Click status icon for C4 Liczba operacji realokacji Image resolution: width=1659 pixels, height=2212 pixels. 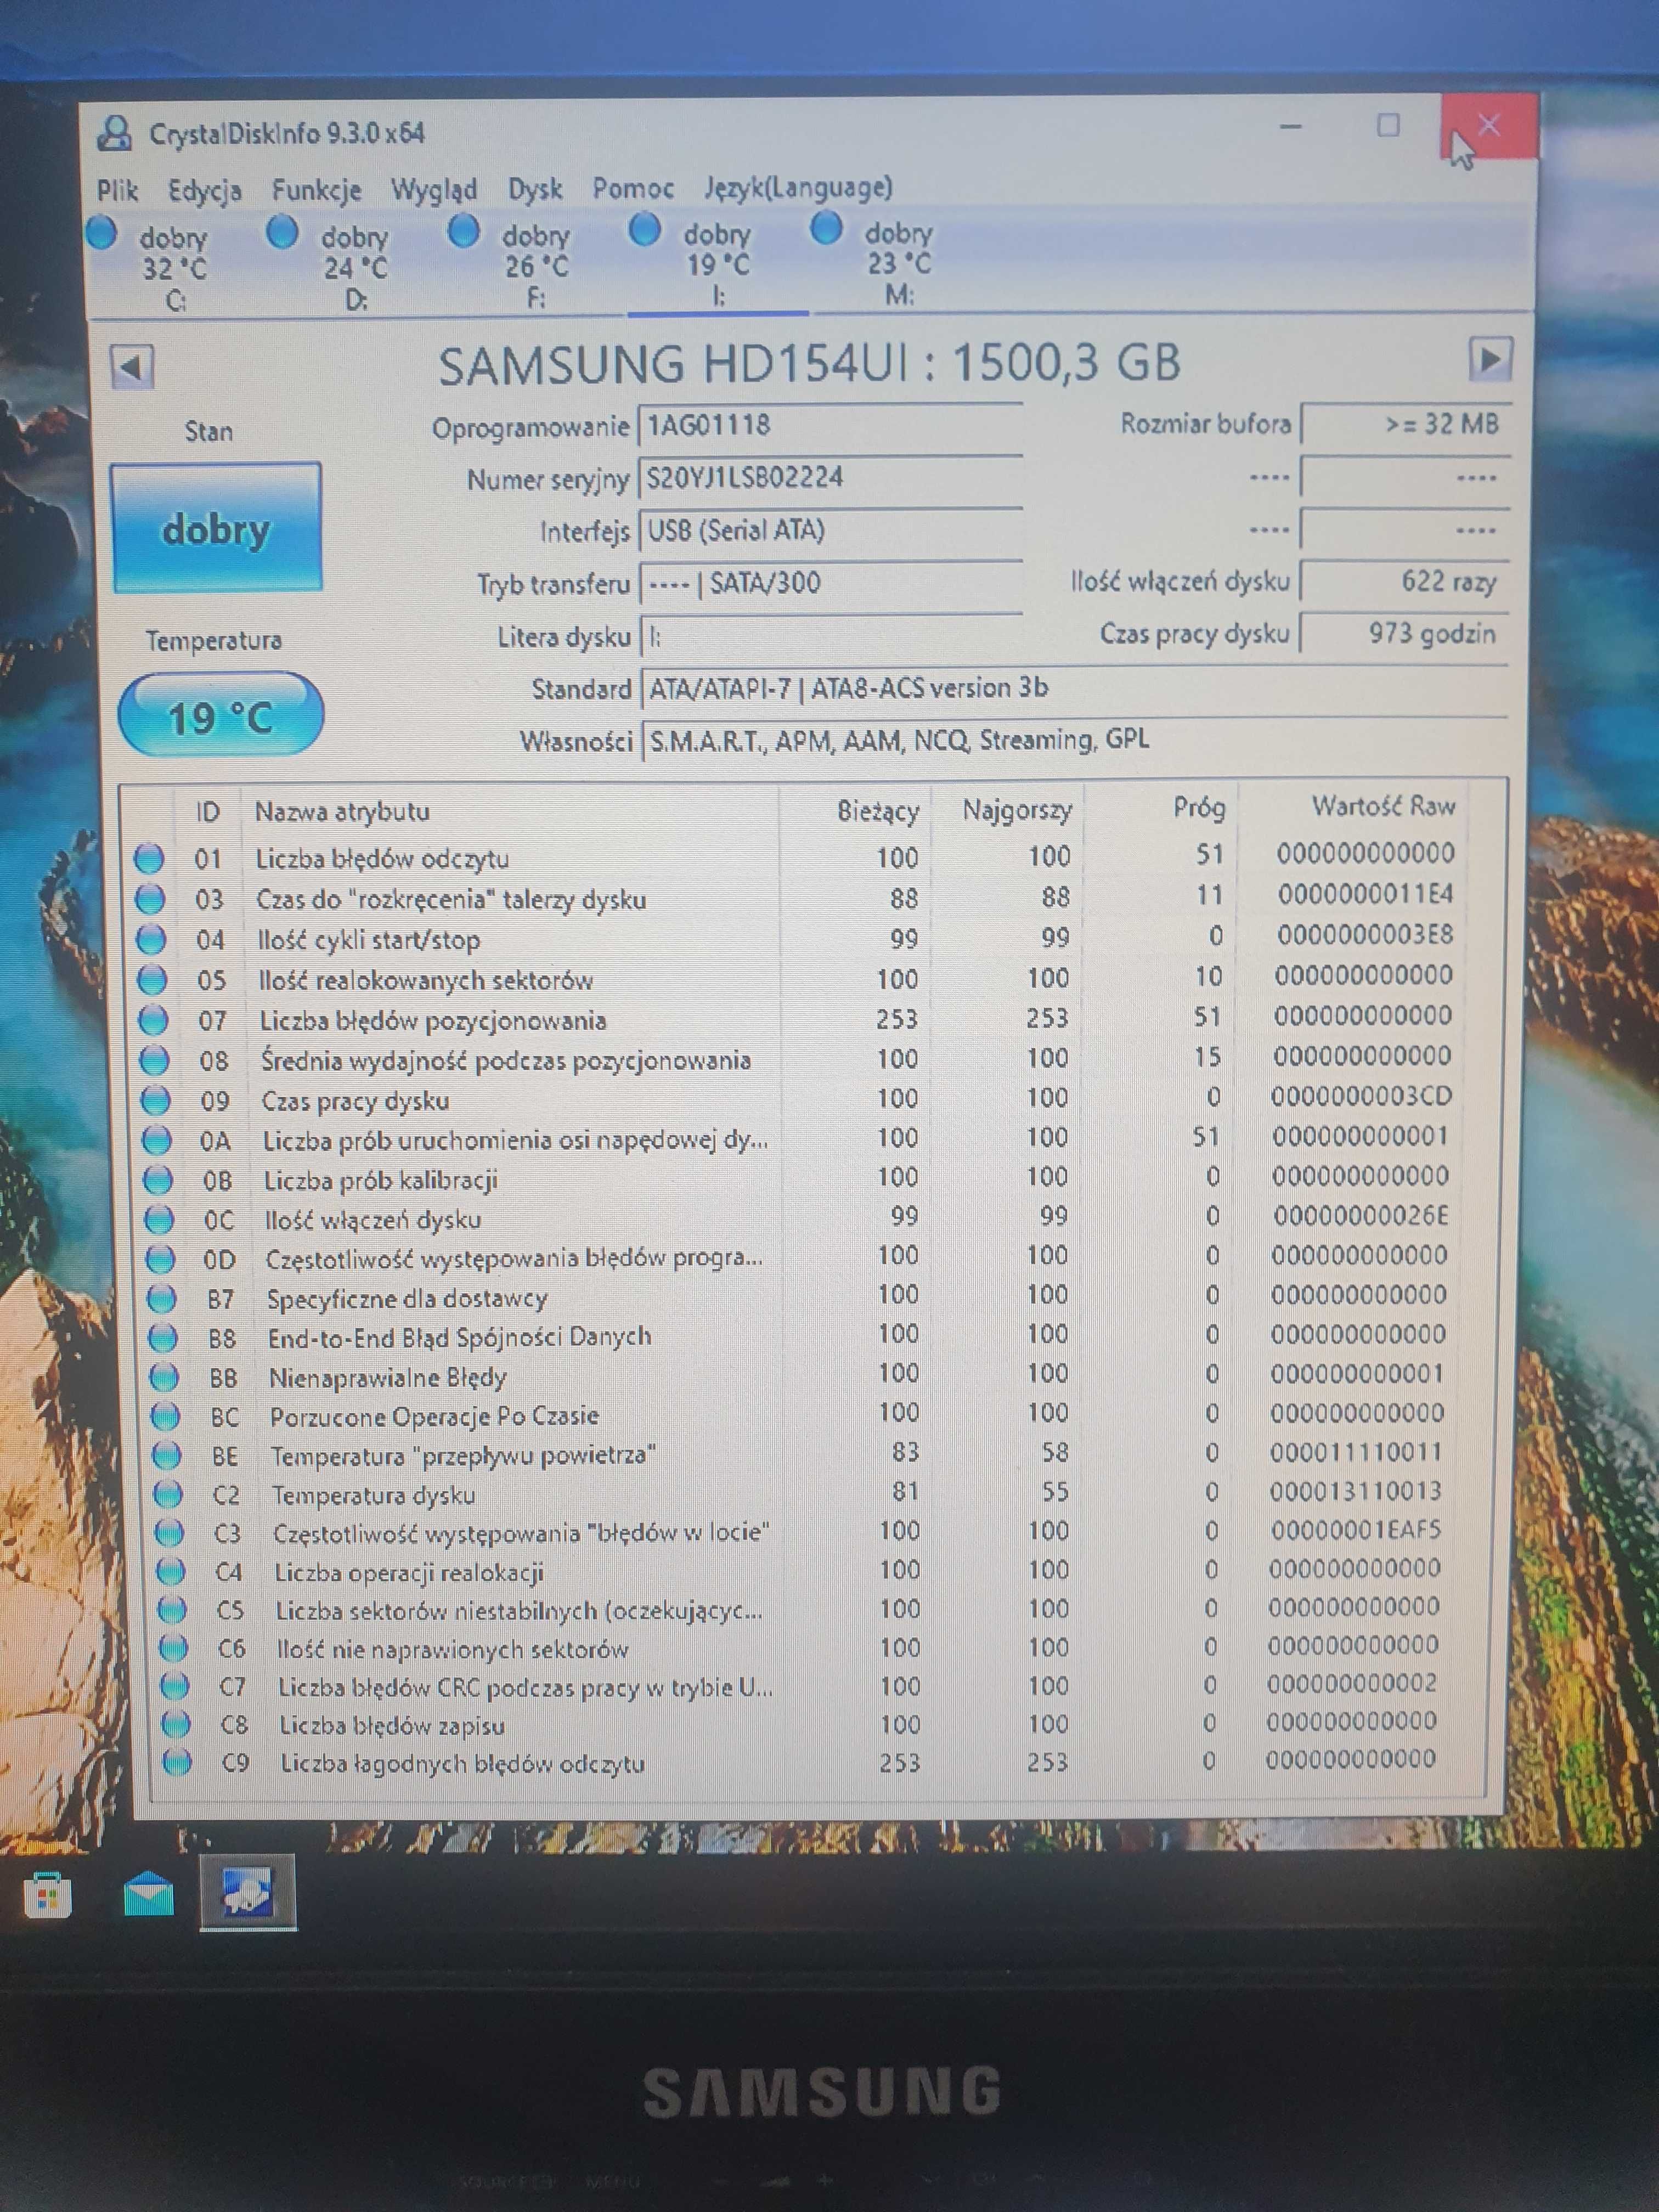click(170, 1572)
